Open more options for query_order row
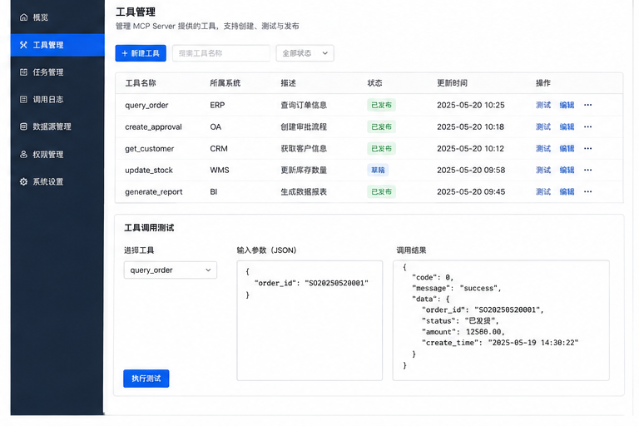 [x=587, y=105]
